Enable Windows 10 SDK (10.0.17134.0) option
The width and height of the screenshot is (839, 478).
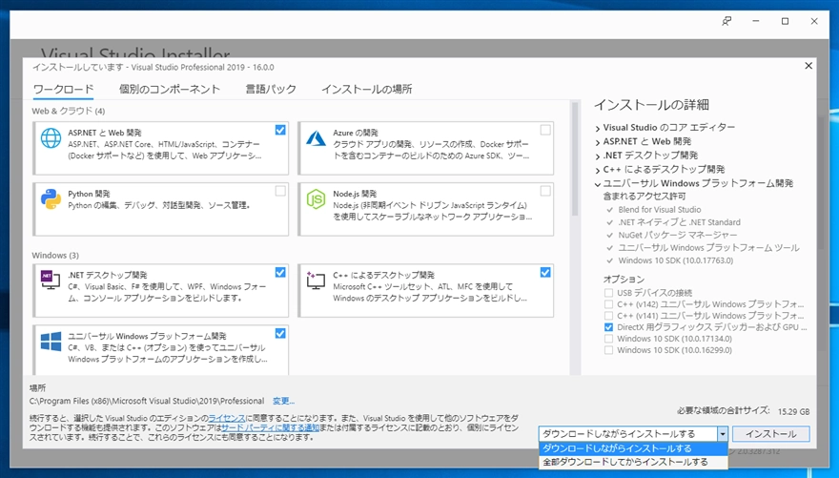(608, 339)
